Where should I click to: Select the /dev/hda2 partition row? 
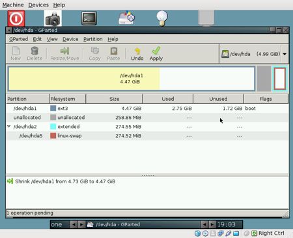pyautogui.click(x=147, y=126)
